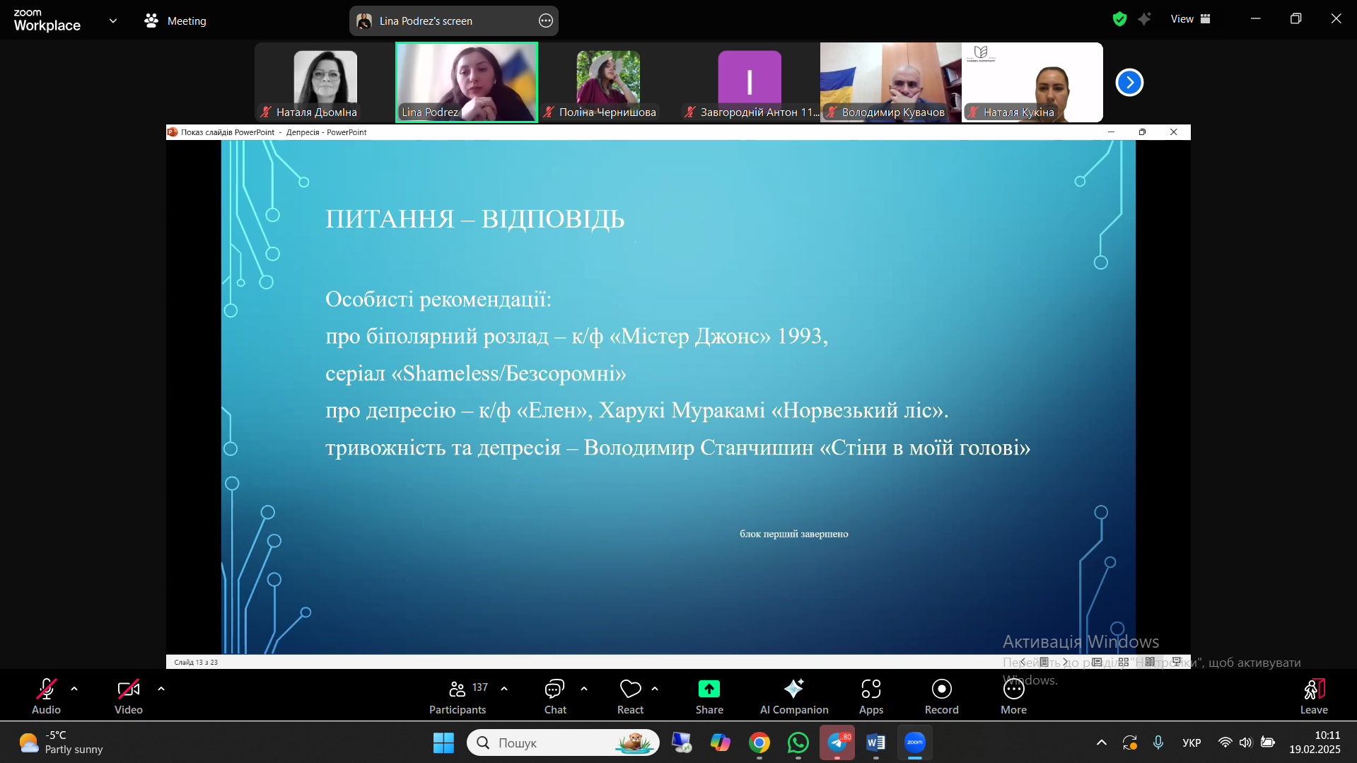Screen dimensions: 1357x763
Task: Switch PowerPoint to Reading view
Action: click(1150, 662)
